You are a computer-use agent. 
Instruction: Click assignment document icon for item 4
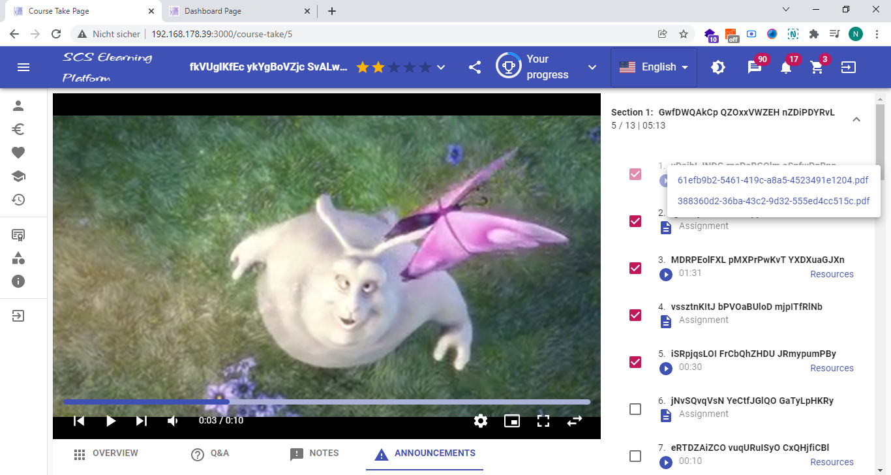pyautogui.click(x=665, y=322)
